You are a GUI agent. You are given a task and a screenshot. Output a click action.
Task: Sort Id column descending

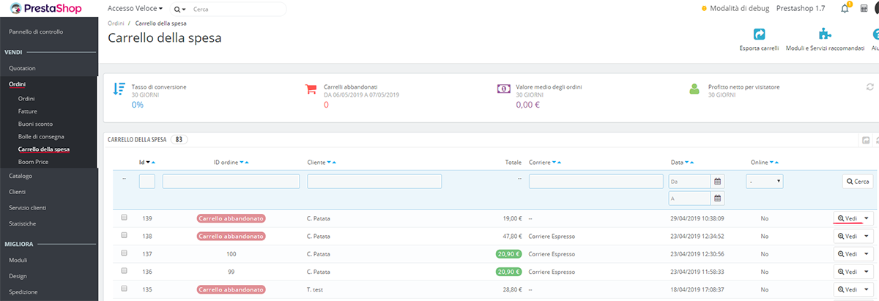(148, 162)
